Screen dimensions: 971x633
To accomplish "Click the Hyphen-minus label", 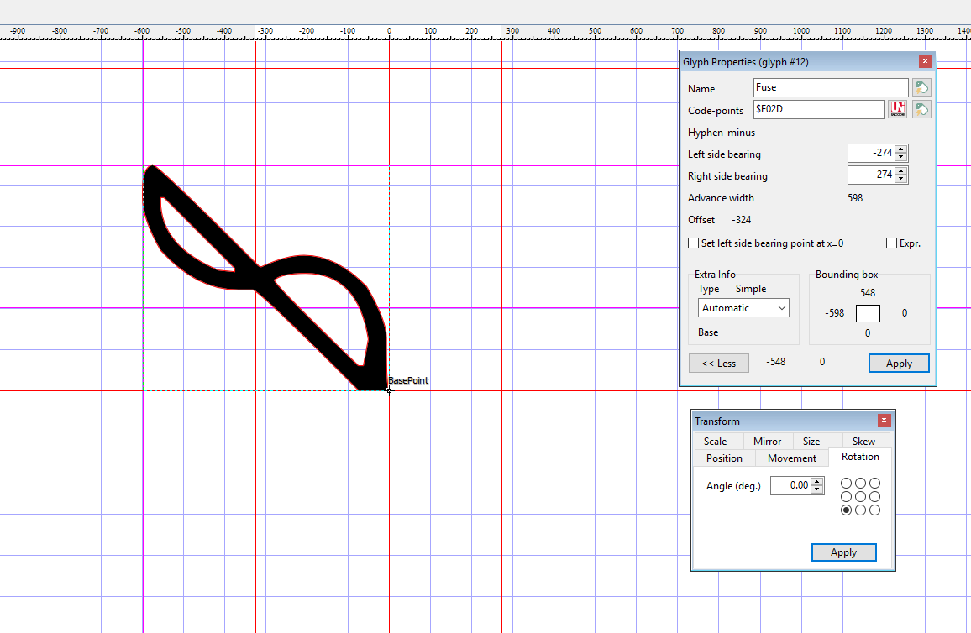I will (x=722, y=133).
